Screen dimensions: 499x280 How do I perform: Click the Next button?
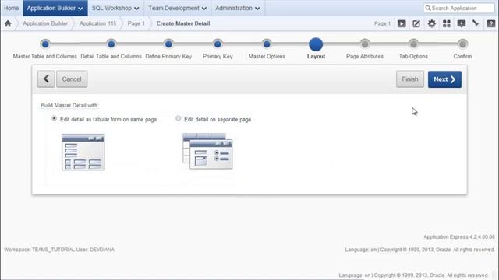coord(444,79)
